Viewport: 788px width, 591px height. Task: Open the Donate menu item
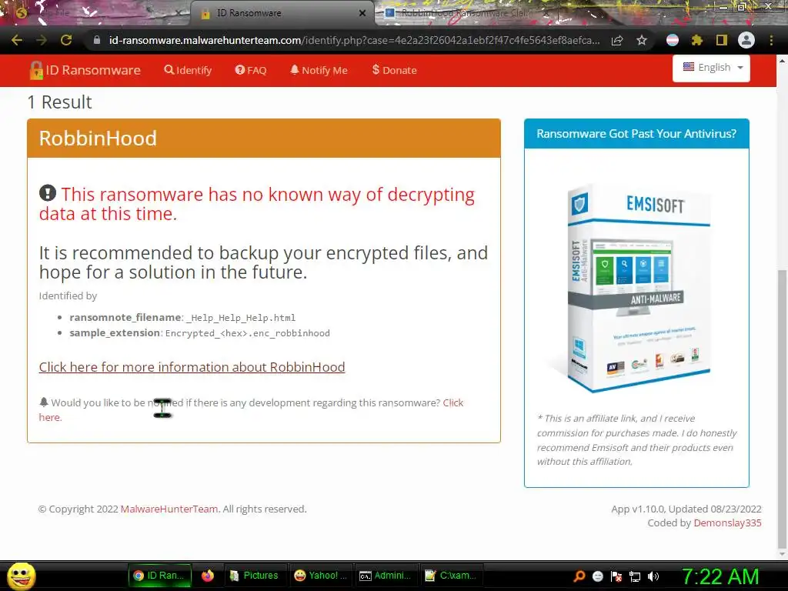[x=395, y=70]
